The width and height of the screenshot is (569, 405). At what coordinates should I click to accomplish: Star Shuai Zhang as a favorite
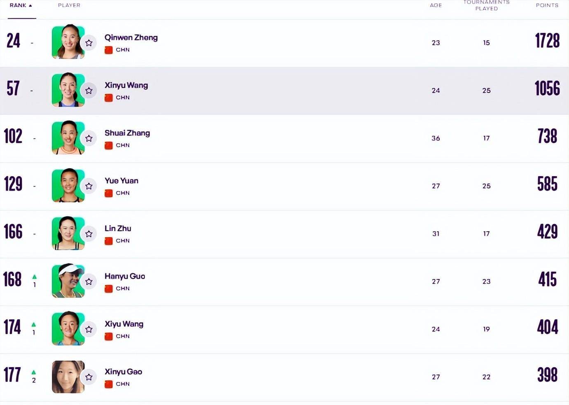(x=89, y=138)
